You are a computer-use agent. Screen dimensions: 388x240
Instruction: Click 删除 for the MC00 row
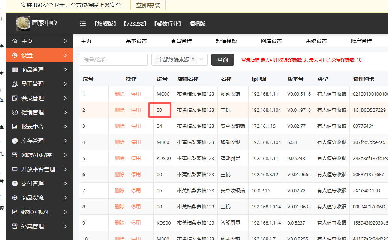point(120,94)
